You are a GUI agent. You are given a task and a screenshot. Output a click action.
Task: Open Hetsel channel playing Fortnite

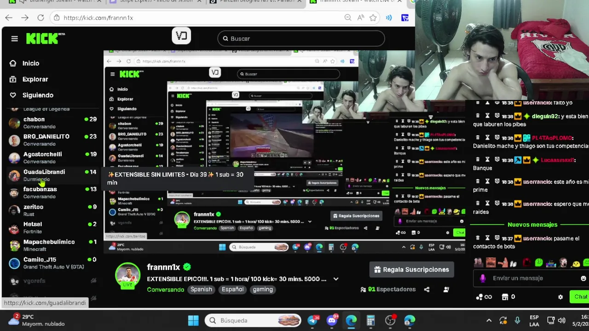[x=53, y=228]
